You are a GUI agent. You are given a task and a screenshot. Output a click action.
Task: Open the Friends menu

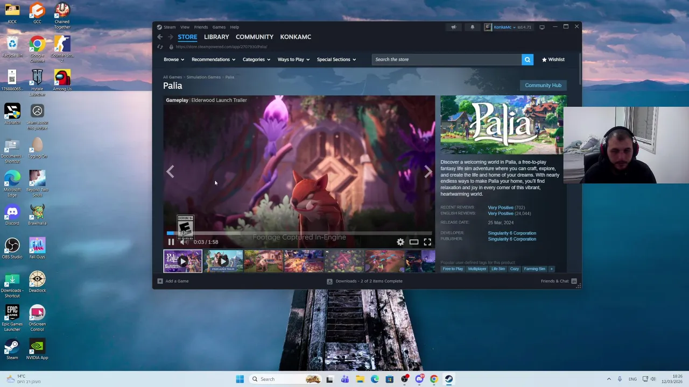(x=201, y=27)
